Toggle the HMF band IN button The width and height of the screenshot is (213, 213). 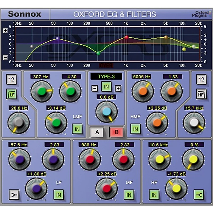136,129
